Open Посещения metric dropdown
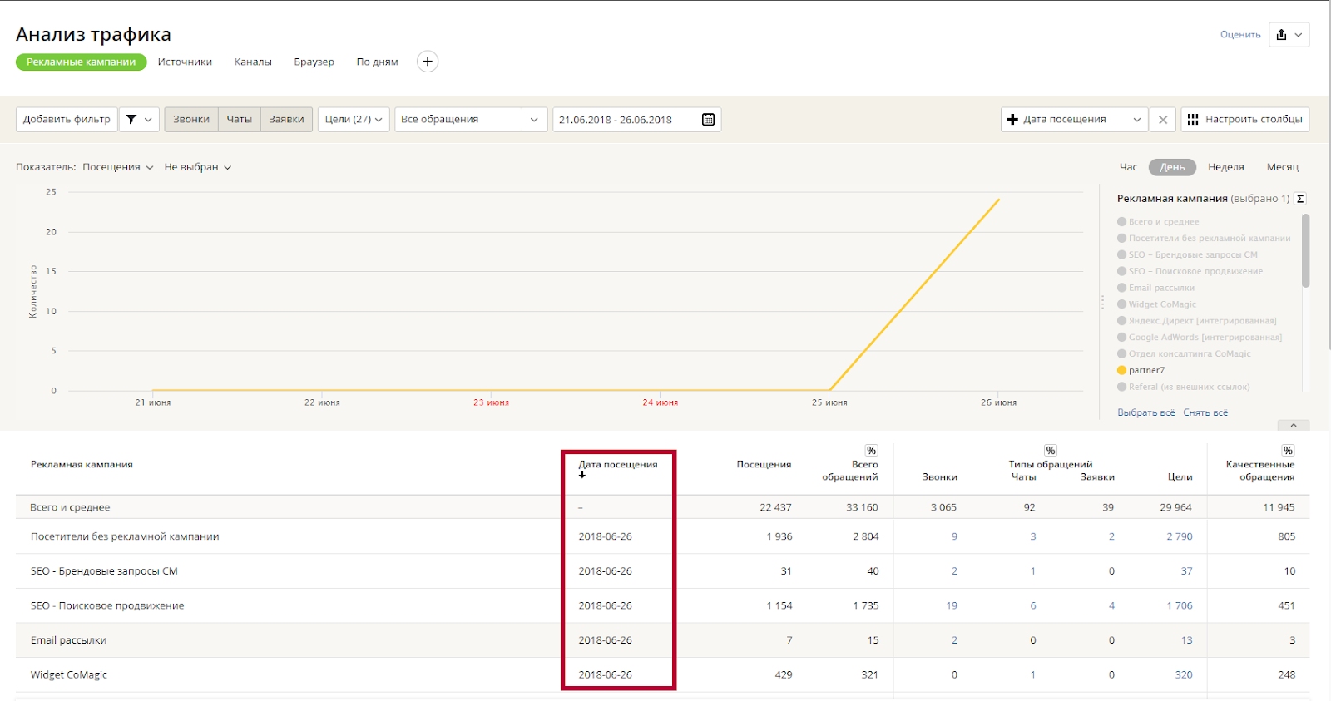1331x701 pixels. point(118,167)
